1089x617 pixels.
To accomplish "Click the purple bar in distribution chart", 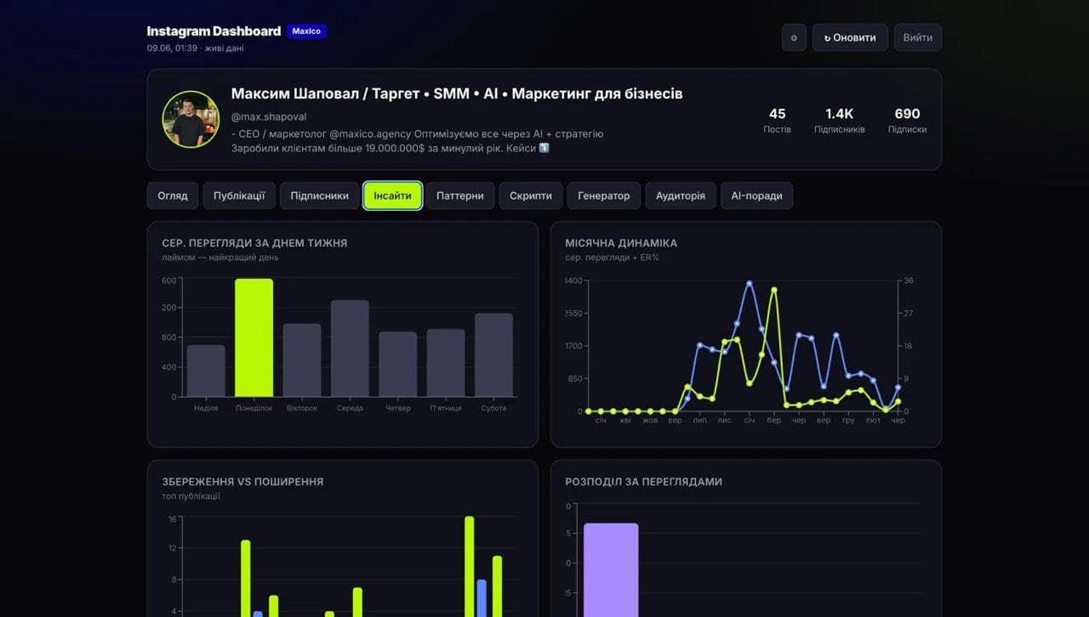I will tap(611, 569).
